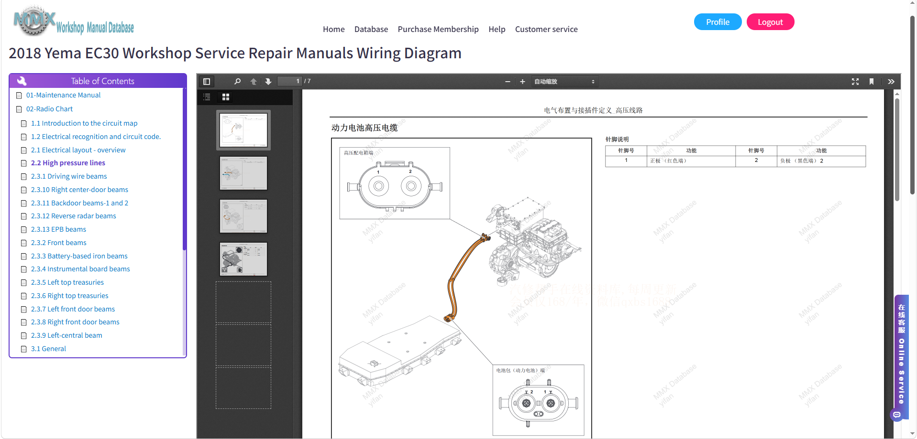Open 2.3.7 Left front door beams

[73, 309]
